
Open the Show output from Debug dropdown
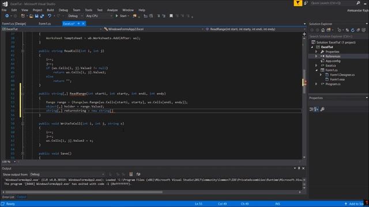(67, 174)
